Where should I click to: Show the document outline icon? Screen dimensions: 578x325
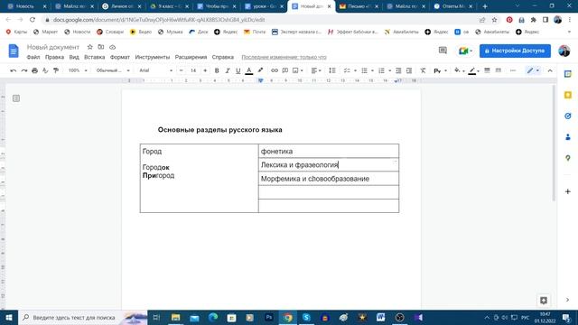pyautogui.click(x=16, y=98)
